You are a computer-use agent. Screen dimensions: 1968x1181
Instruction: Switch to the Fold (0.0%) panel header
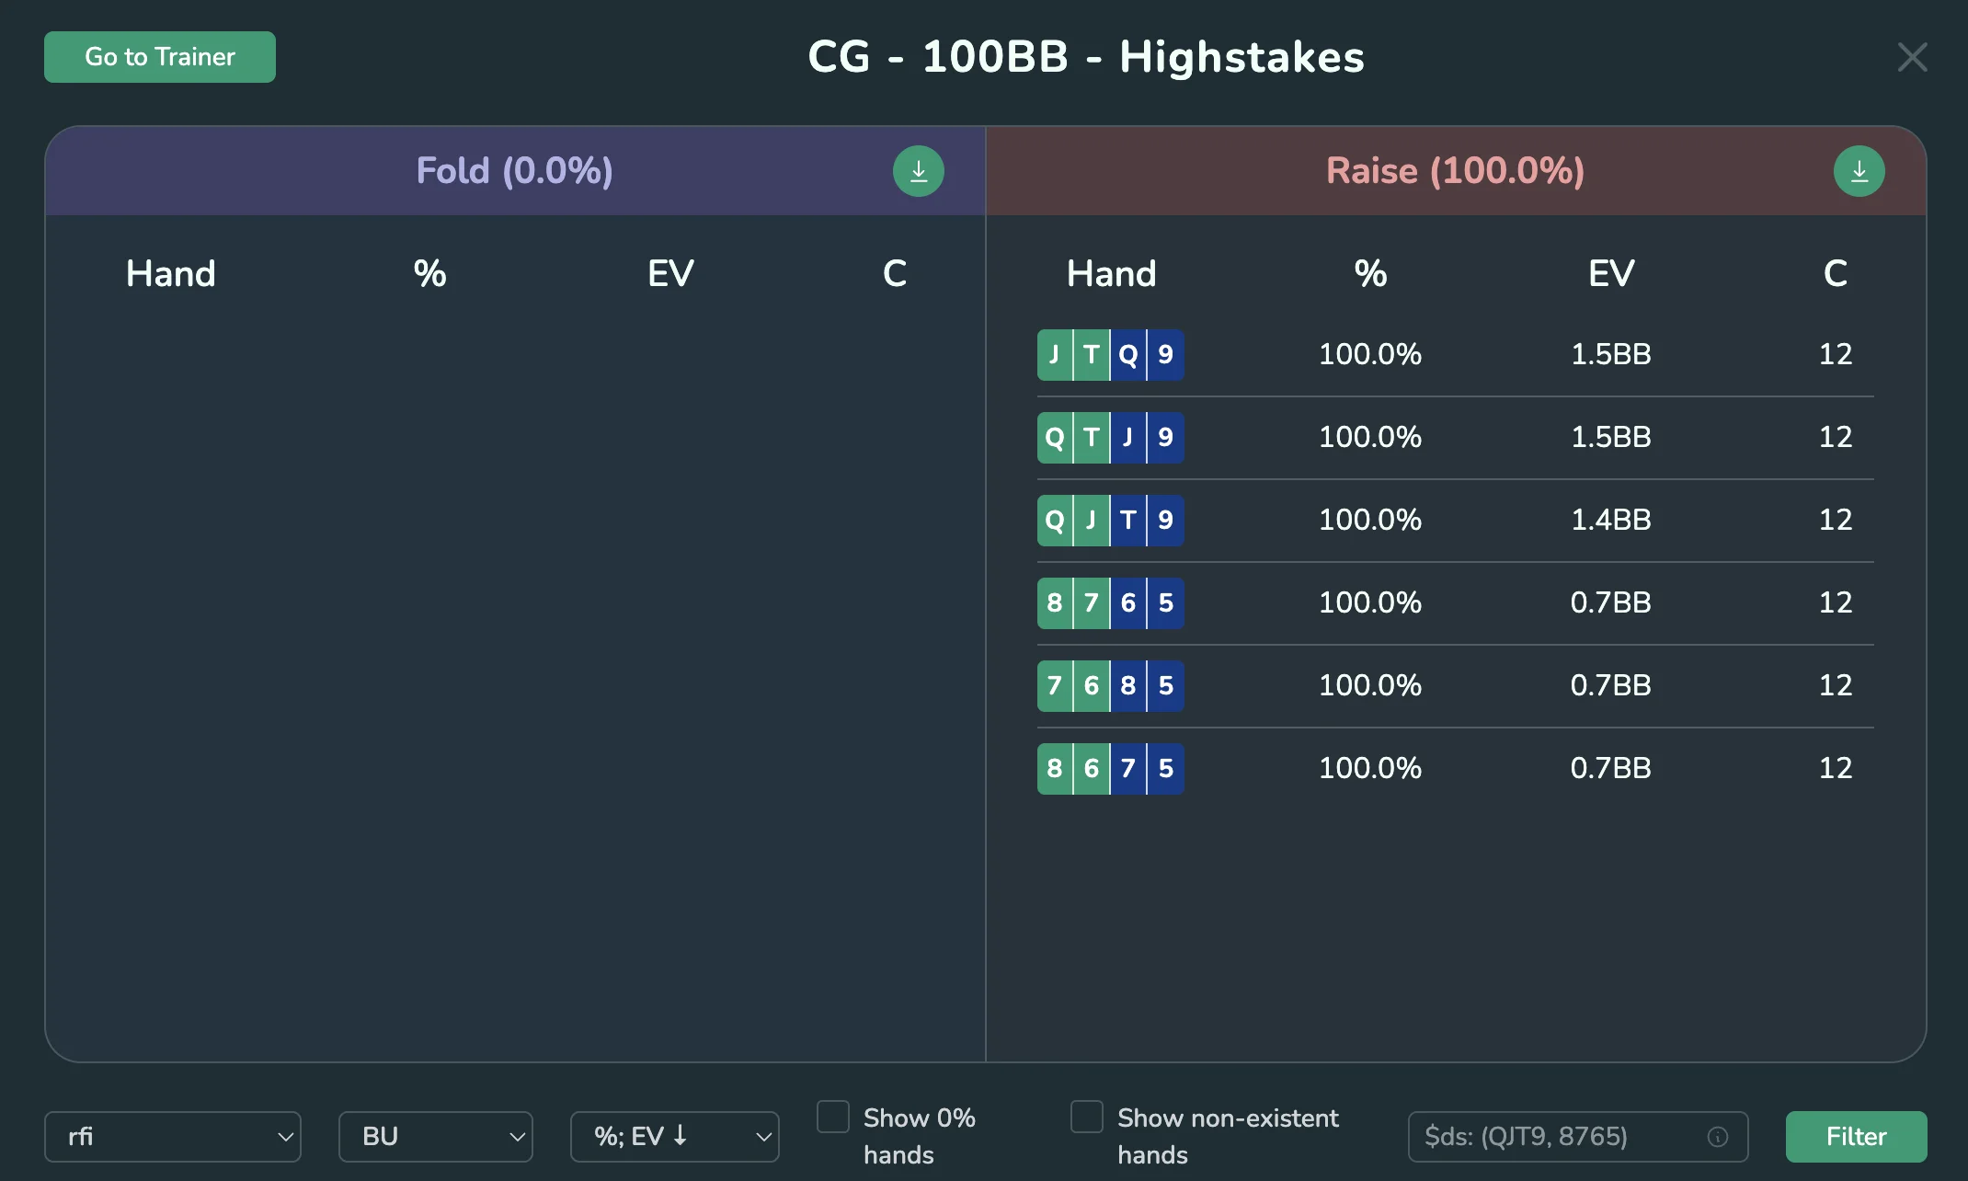tap(514, 170)
